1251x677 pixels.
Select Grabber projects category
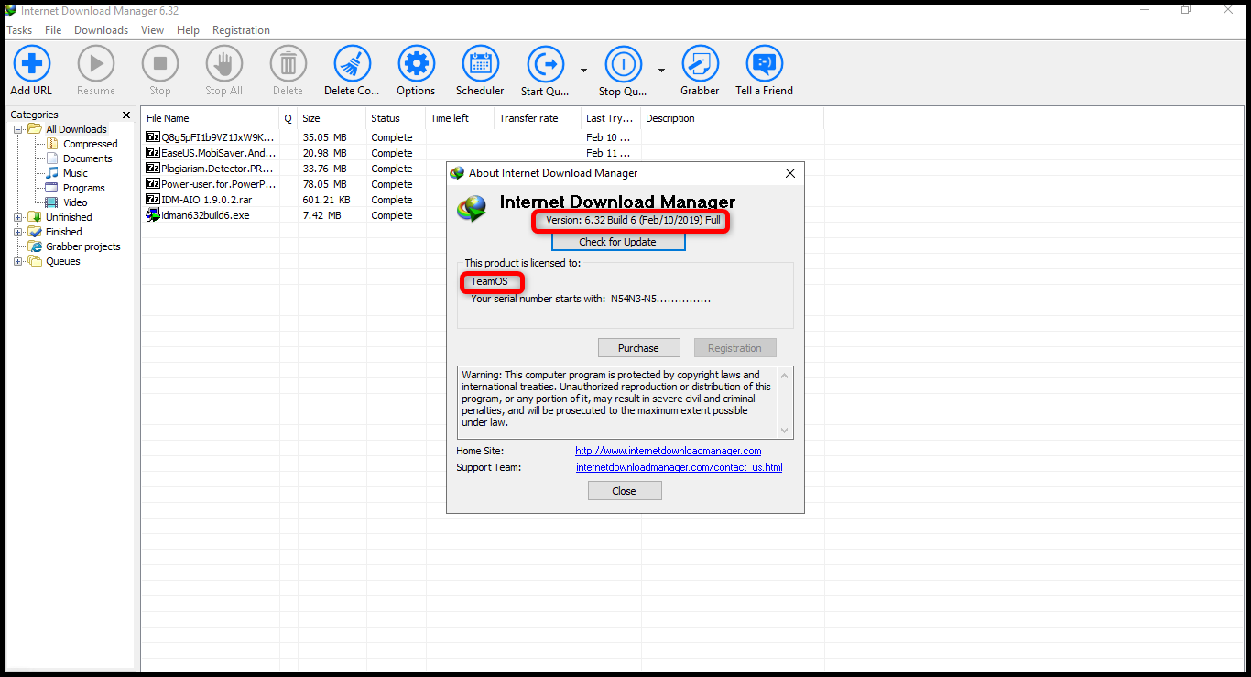pyautogui.click(x=82, y=246)
